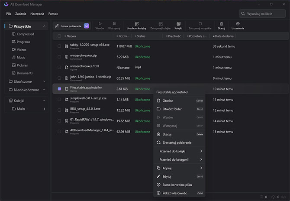Click the purple browser integration icon
290x201 pixels.
tap(87, 26)
